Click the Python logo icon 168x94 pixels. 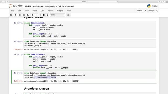(149, 6)
